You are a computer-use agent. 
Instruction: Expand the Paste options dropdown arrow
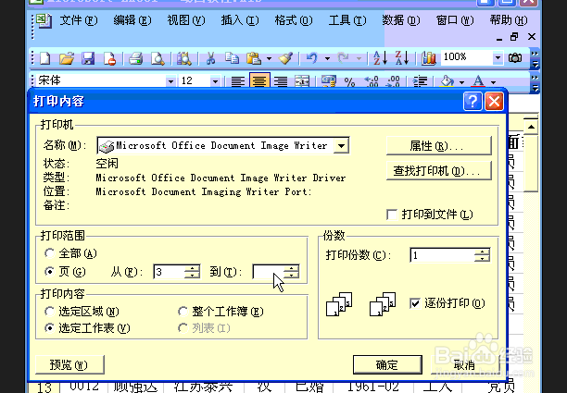(269, 58)
